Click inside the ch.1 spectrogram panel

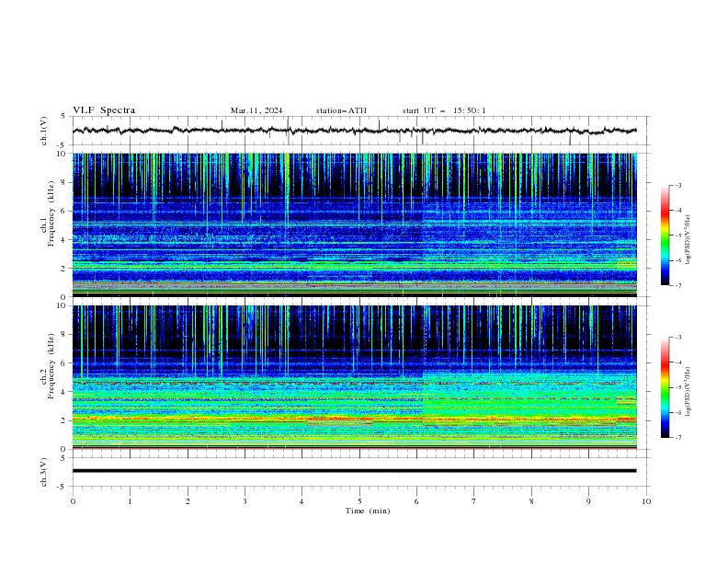click(354, 224)
